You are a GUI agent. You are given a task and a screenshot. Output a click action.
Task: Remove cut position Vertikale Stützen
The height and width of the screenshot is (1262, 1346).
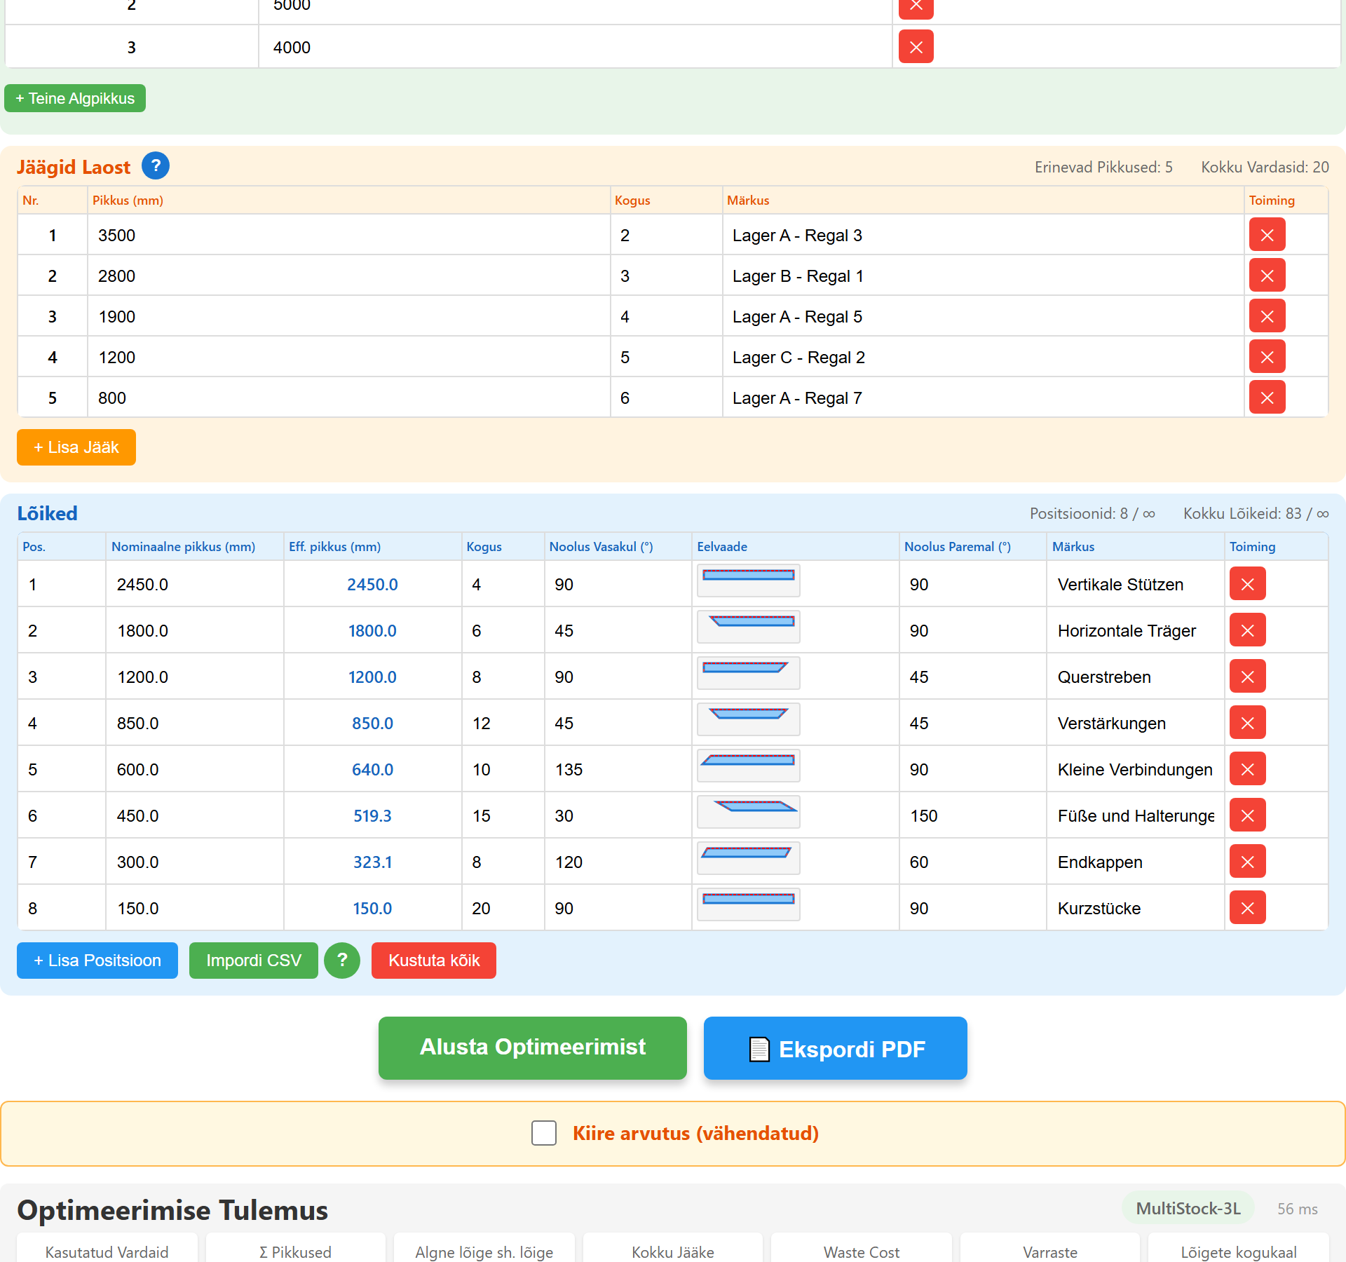click(x=1247, y=584)
